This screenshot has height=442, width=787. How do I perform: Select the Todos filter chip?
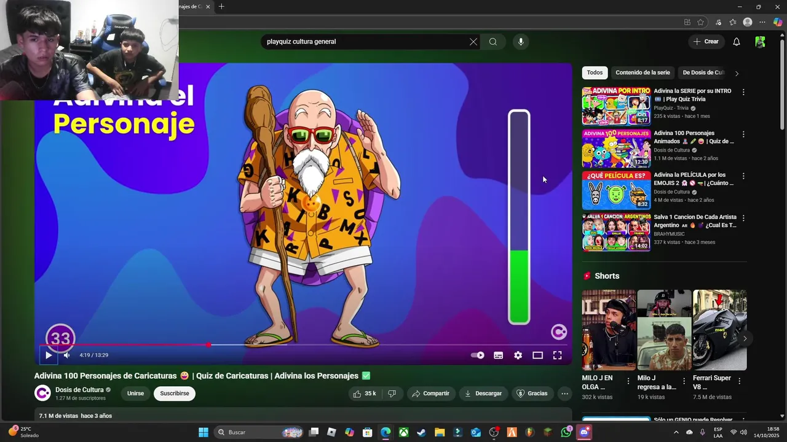click(595, 72)
